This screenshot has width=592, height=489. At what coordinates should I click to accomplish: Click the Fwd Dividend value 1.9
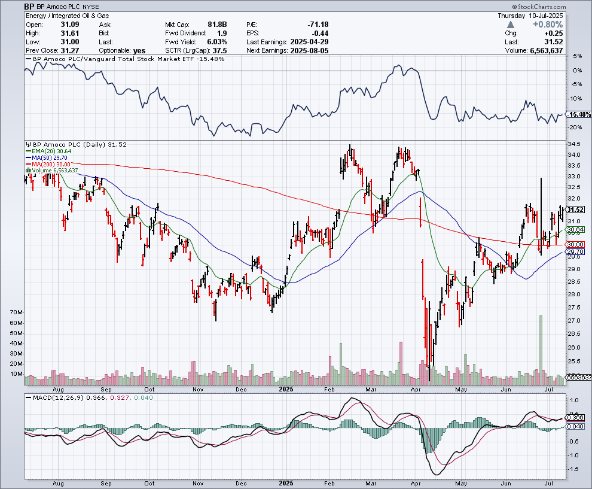(222, 34)
